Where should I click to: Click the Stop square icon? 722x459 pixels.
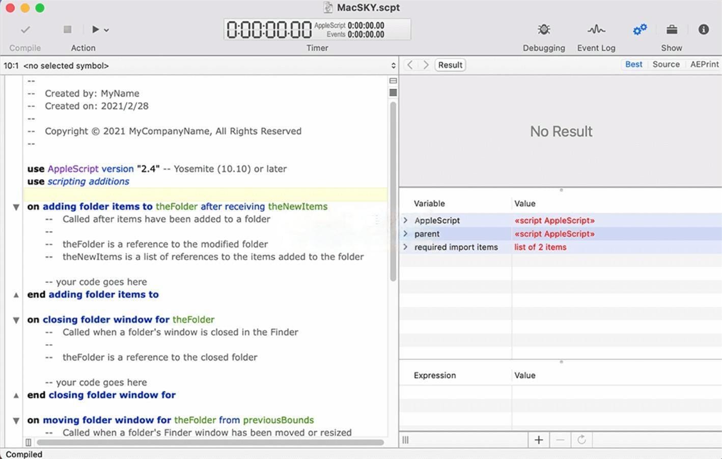[67, 30]
